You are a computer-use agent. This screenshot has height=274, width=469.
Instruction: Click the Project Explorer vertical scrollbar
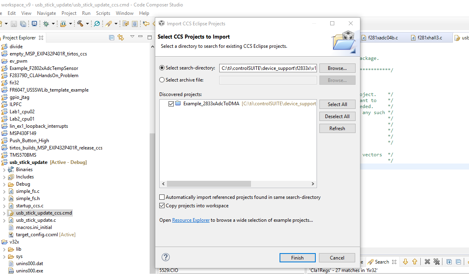152,203
